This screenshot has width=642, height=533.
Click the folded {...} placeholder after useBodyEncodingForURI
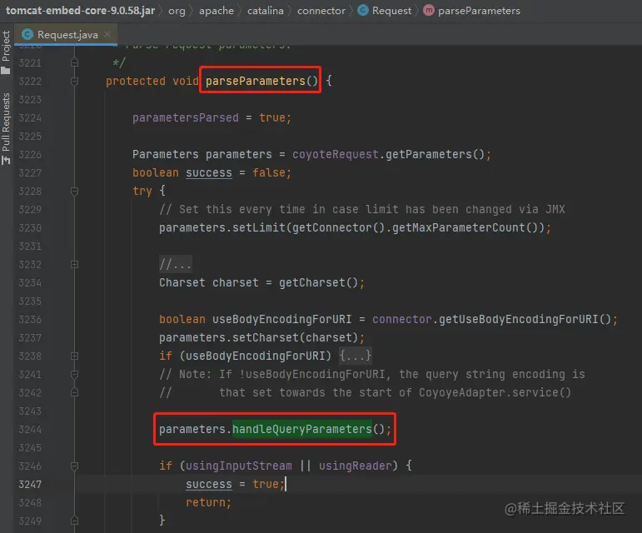[356, 356]
